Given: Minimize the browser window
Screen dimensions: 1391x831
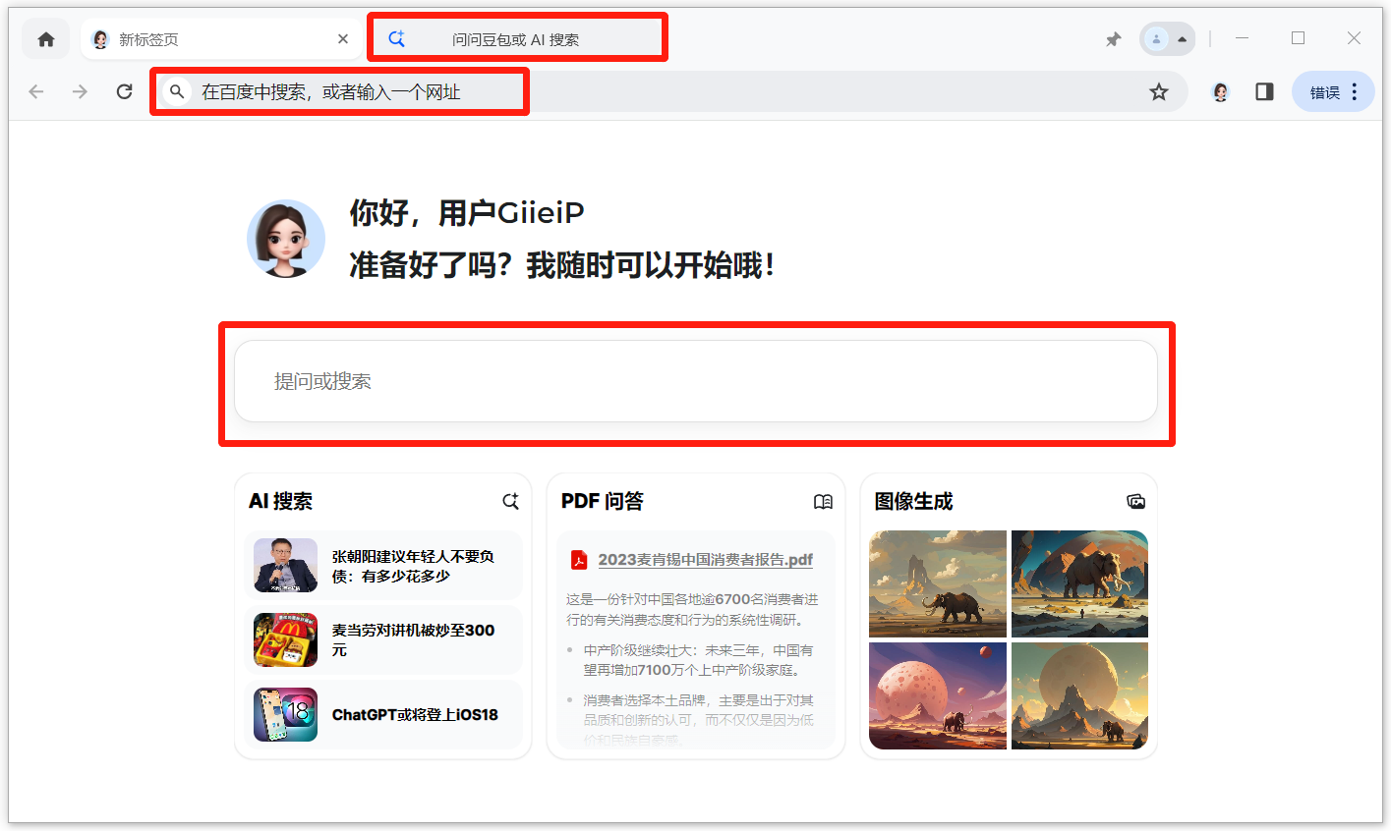Looking at the screenshot, I should 1242,38.
